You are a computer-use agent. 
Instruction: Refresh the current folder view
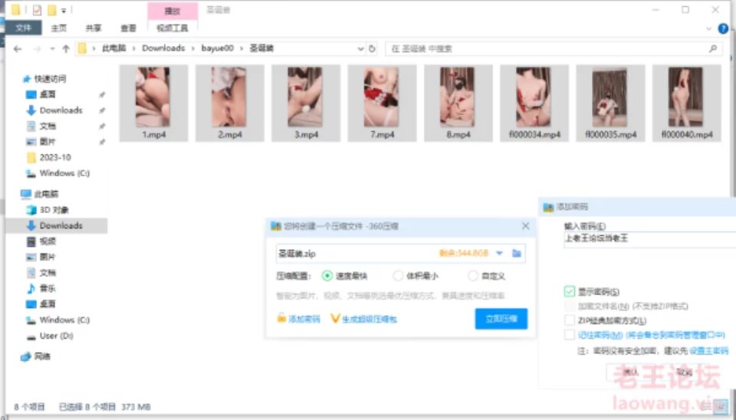[373, 48]
